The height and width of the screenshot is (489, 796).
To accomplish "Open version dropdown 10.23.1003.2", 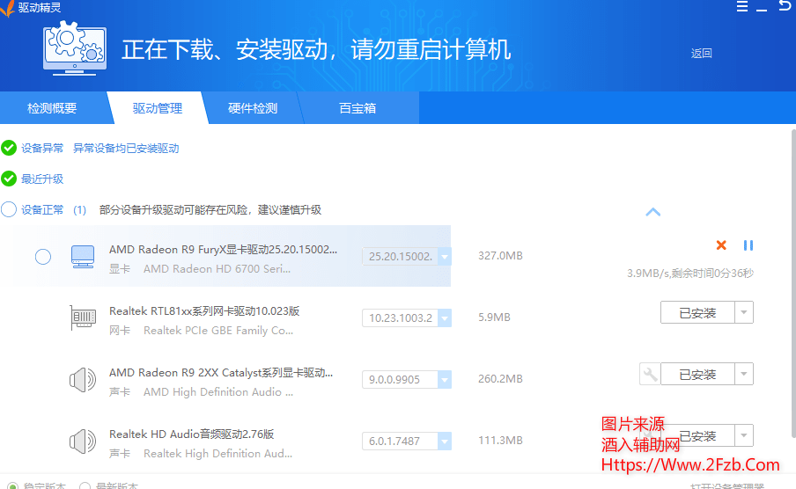I will [445, 318].
